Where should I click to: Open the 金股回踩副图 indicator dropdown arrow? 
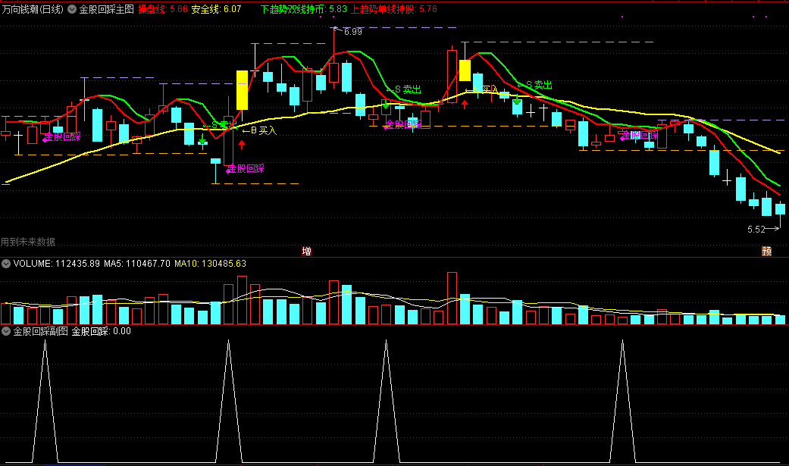6,331
